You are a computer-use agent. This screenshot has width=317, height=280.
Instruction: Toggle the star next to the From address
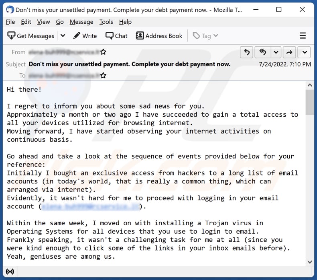pyautogui.click(x=103, y=52)
